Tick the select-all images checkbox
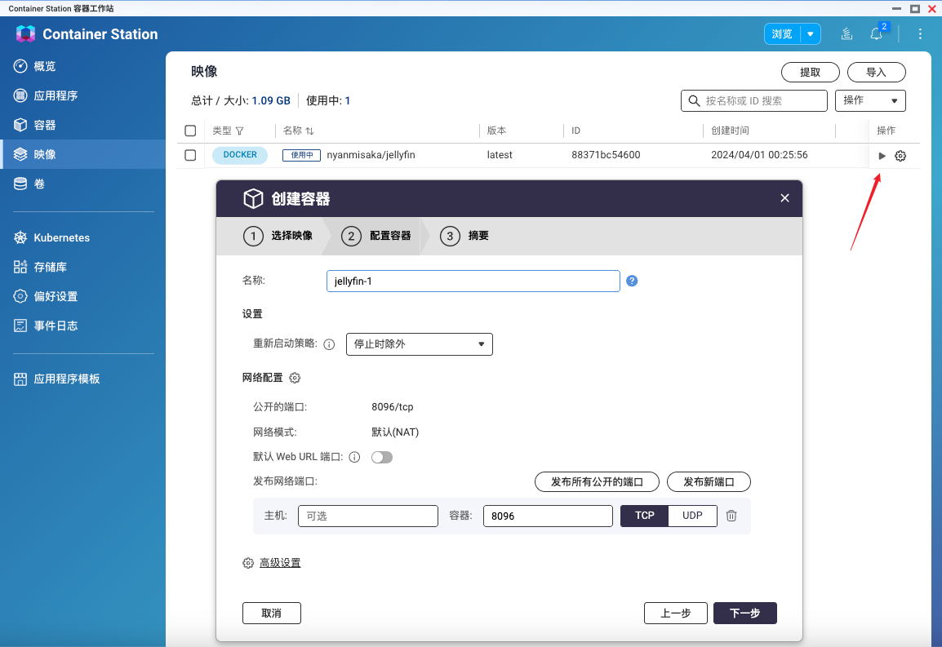The image size is (942, 647). tap(190, 131)
